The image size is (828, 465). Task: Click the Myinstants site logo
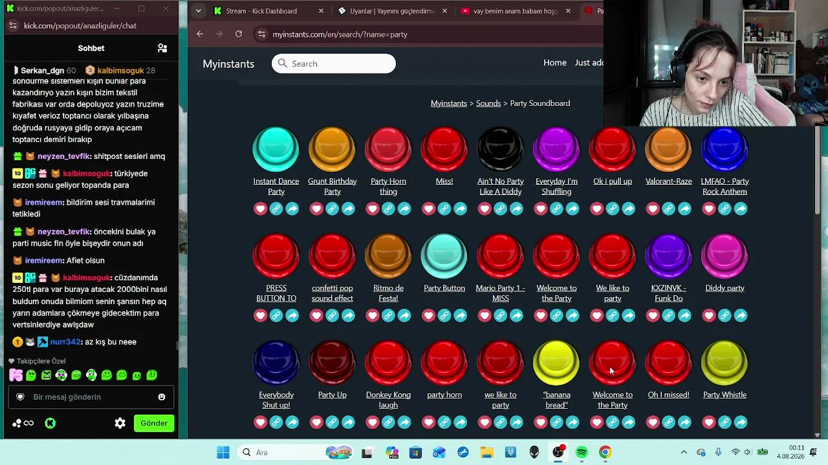228,64
